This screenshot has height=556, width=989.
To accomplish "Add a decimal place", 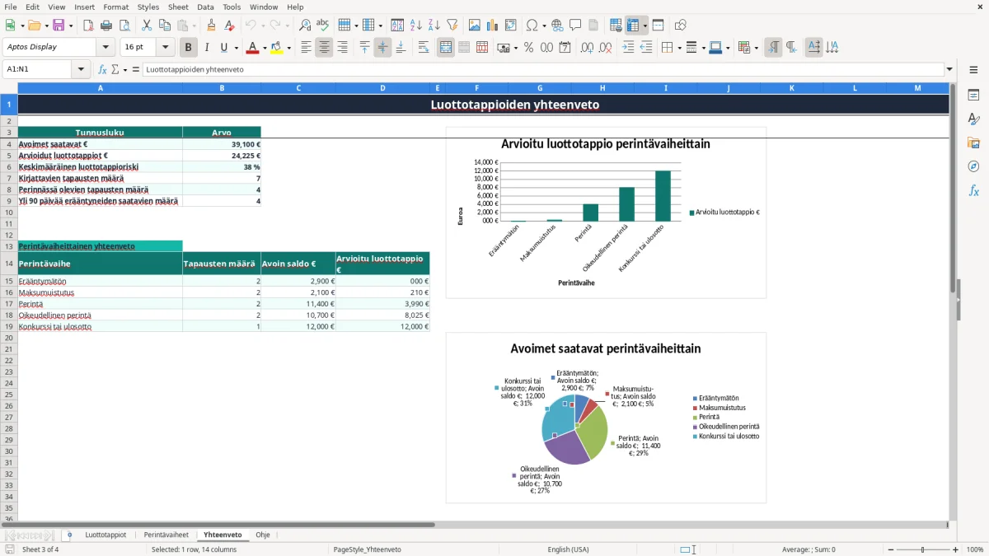I will [587, 48].
